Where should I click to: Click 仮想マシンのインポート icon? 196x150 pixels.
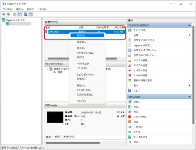130,40
